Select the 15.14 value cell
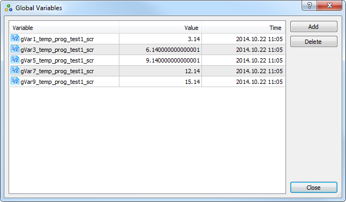 [161, 82]
